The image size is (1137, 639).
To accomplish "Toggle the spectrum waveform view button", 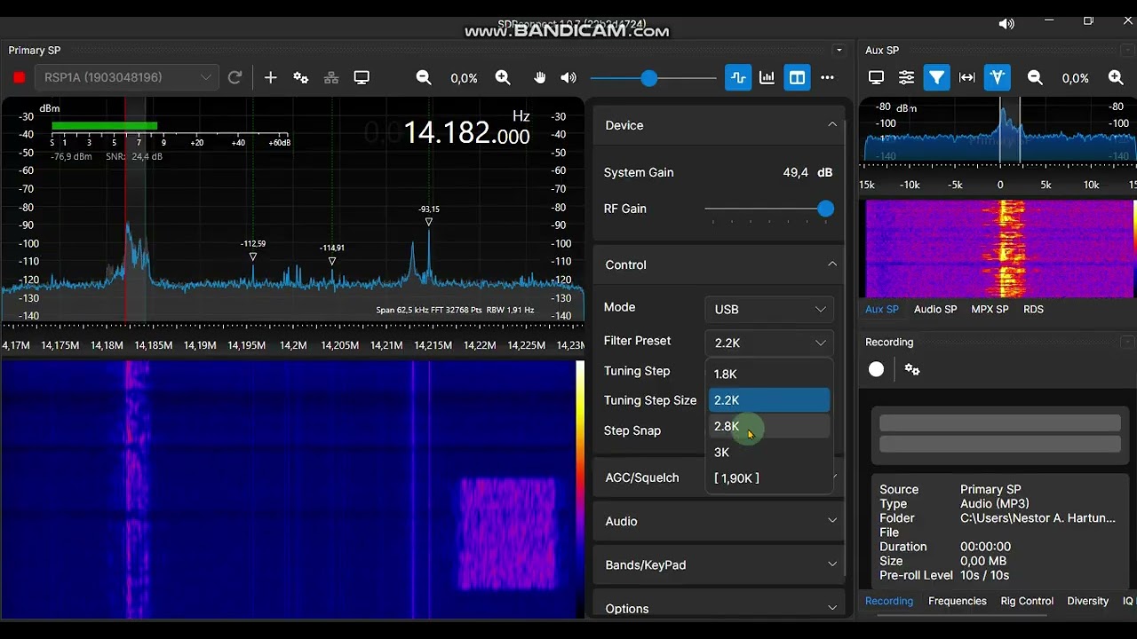I will tap(737, 78).
